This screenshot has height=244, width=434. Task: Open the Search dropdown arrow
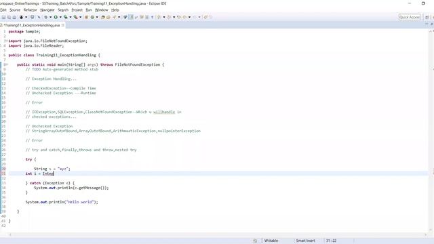tap(119, 17)
